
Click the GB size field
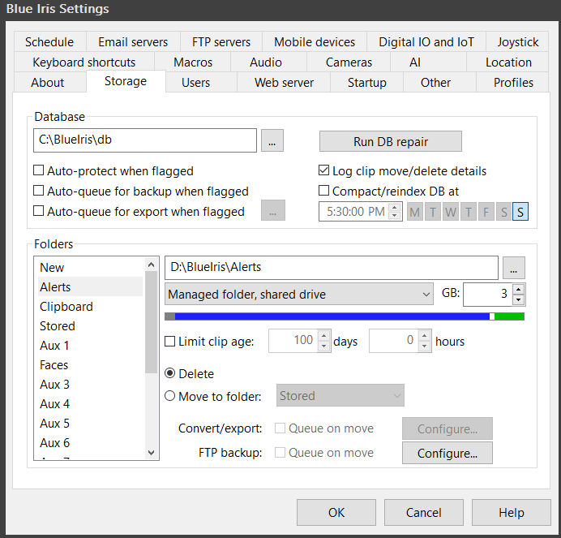(488, 294)
